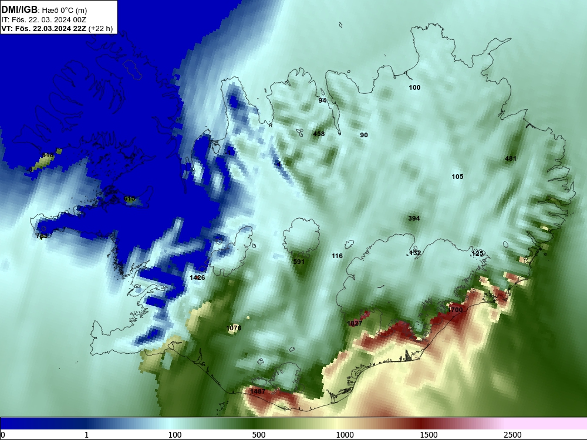
Task: Click the map value 1487 near the south coast
Action: (x=258, y=391)
